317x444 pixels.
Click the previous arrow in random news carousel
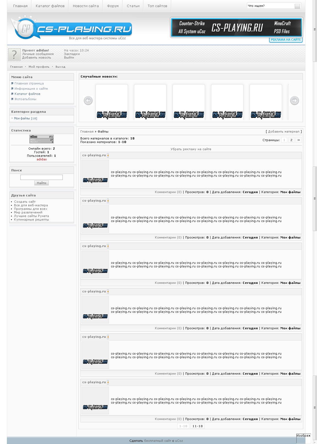pyautogui.click(x=88, y=101)
